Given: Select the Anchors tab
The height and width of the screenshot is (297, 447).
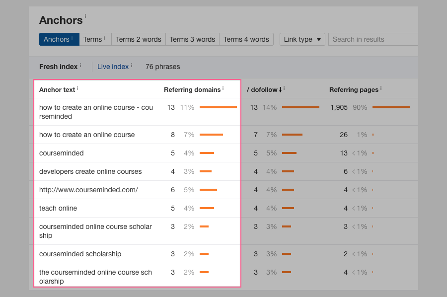Looking at the screenshot, I should tap(59, 39).
